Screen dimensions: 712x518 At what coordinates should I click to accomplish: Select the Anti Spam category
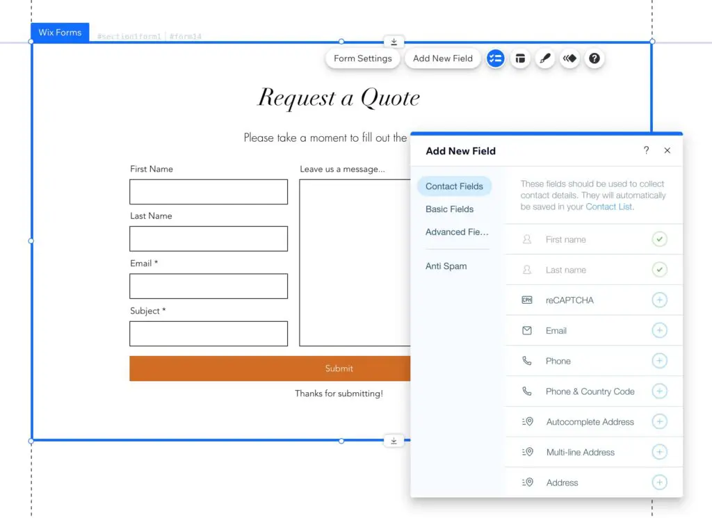446,266
